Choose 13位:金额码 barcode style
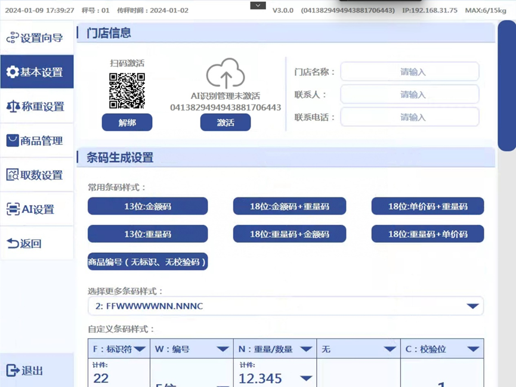Image resolution: width=516 pixels, height=387 pixels. (x=147, y=206)
